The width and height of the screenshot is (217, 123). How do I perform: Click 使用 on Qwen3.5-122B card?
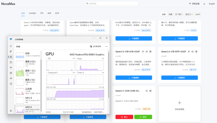[x=143, y=117]
